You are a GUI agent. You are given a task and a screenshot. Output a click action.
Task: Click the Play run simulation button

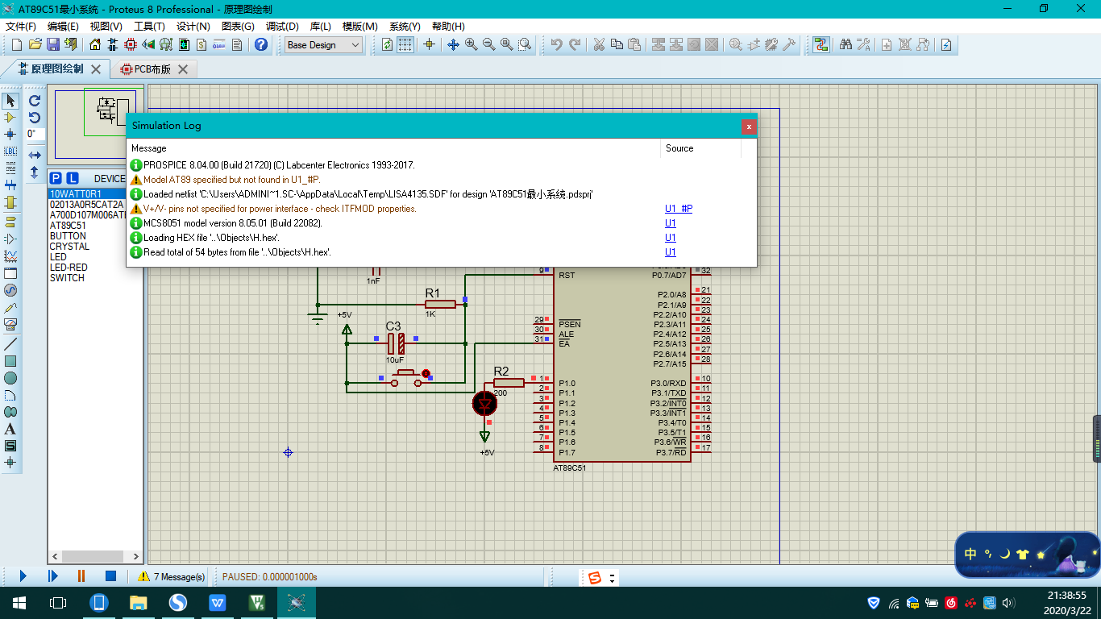tap(23, 576)
